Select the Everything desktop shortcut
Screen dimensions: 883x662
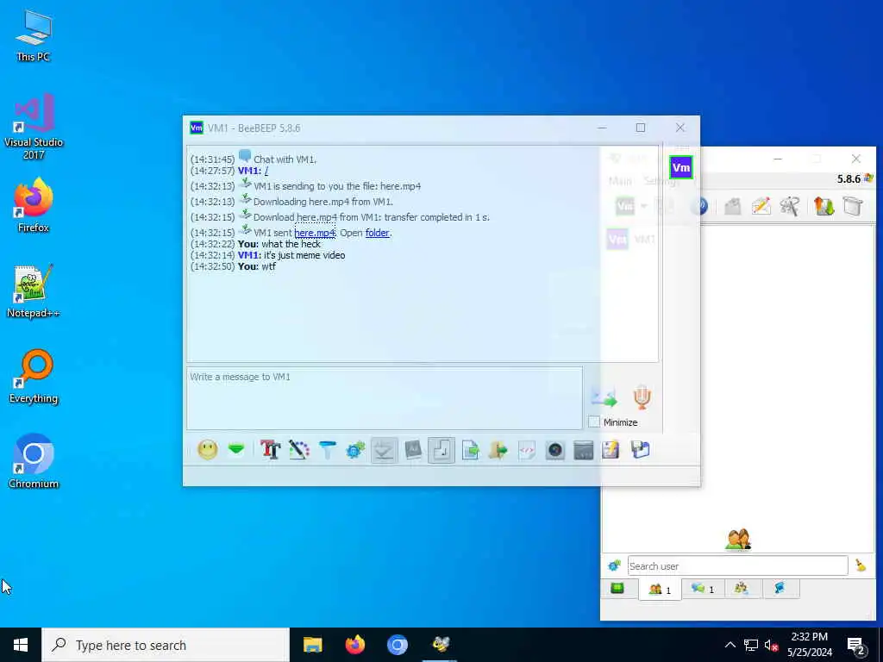pos(34,377)
